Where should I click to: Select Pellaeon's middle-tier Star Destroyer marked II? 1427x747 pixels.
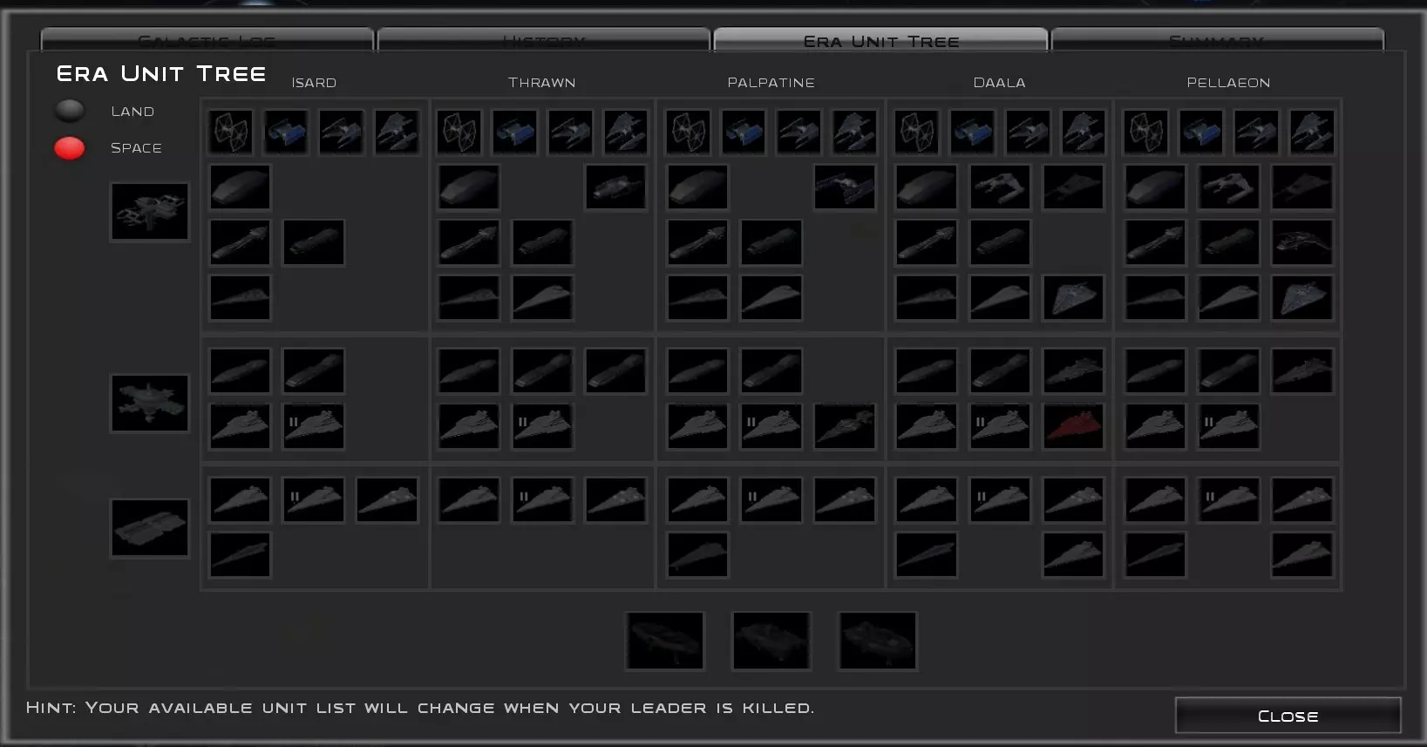(1228, 426)
